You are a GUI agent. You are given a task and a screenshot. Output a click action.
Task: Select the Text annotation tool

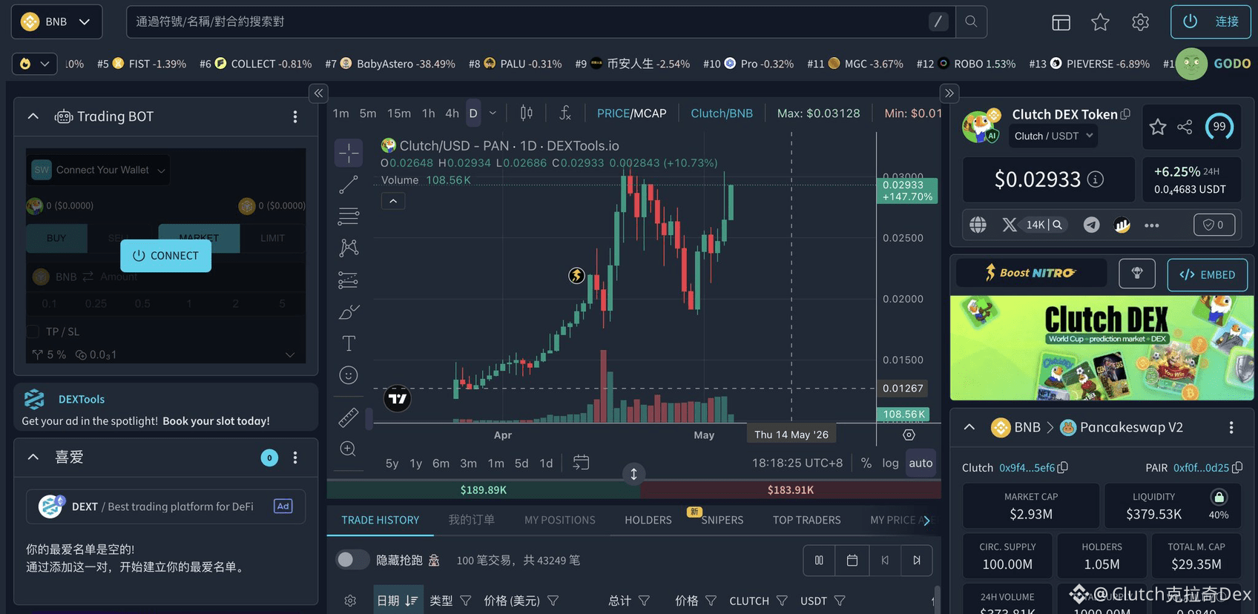(x=349, y=343)
